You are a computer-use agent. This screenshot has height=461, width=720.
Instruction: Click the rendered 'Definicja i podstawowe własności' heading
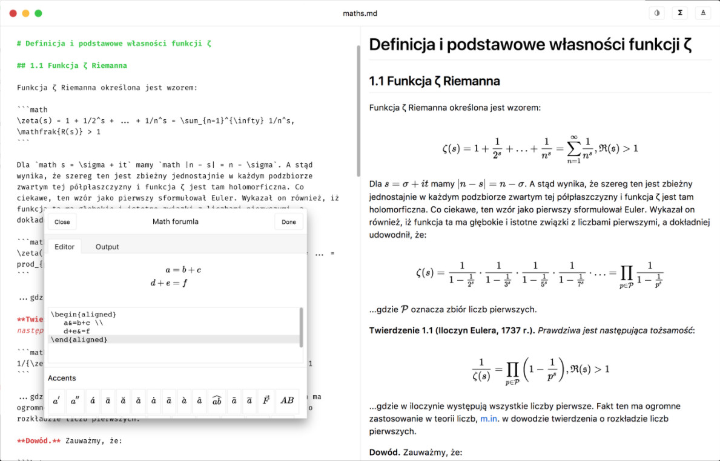530,45
